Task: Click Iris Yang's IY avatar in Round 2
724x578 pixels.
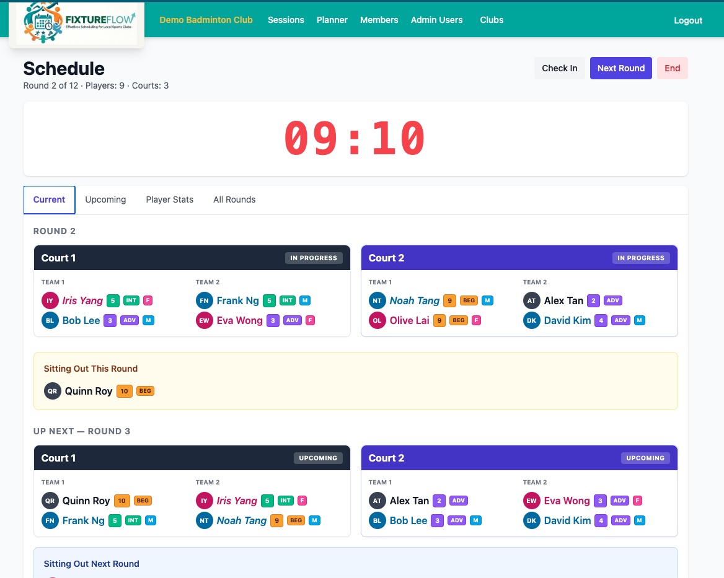Action: click(50, 300)
